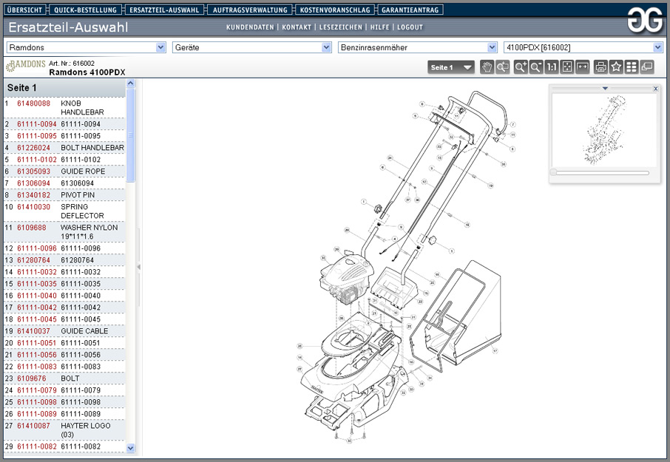
Task: Close the overview navigator panel
Action: [655, 89]
